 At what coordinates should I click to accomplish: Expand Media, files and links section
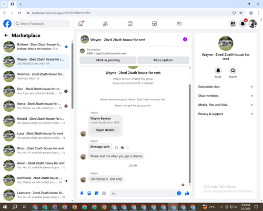(226, 105)
